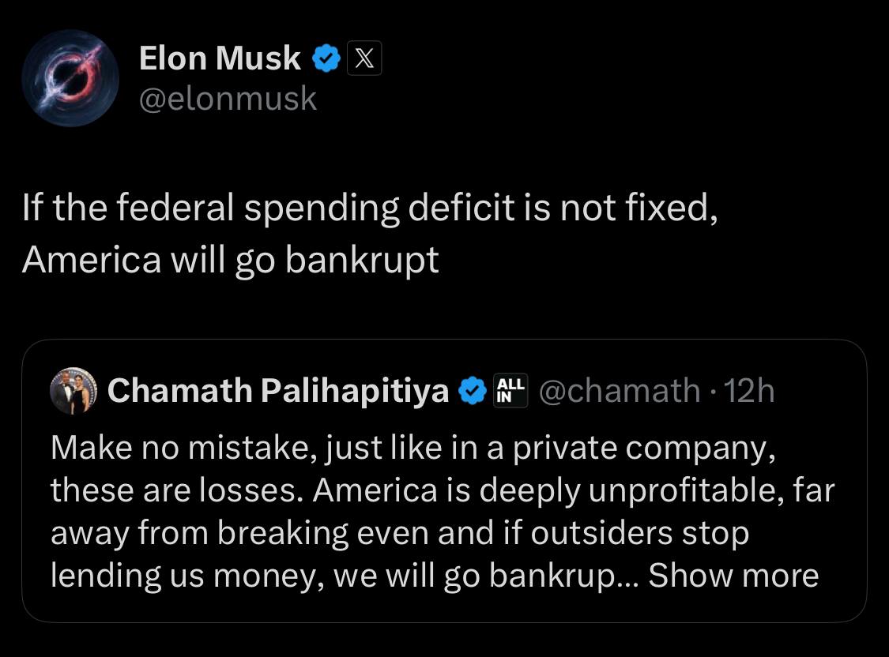This screenshot has width=889, height=657.
Task: Click Chamath's blue verified checkmark
Action: 473,391
